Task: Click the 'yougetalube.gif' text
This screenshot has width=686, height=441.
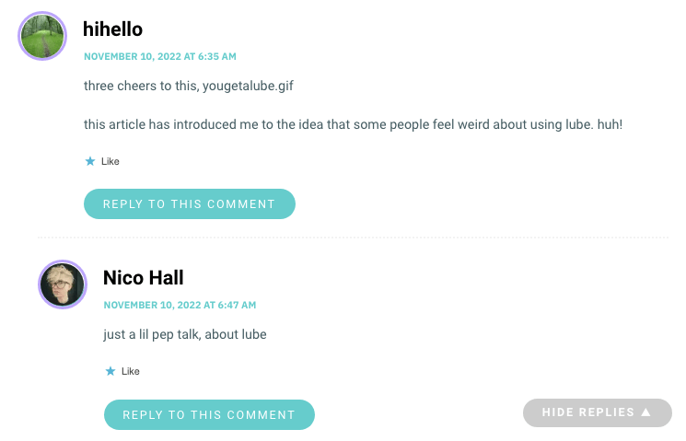Action: pos(248,87)
